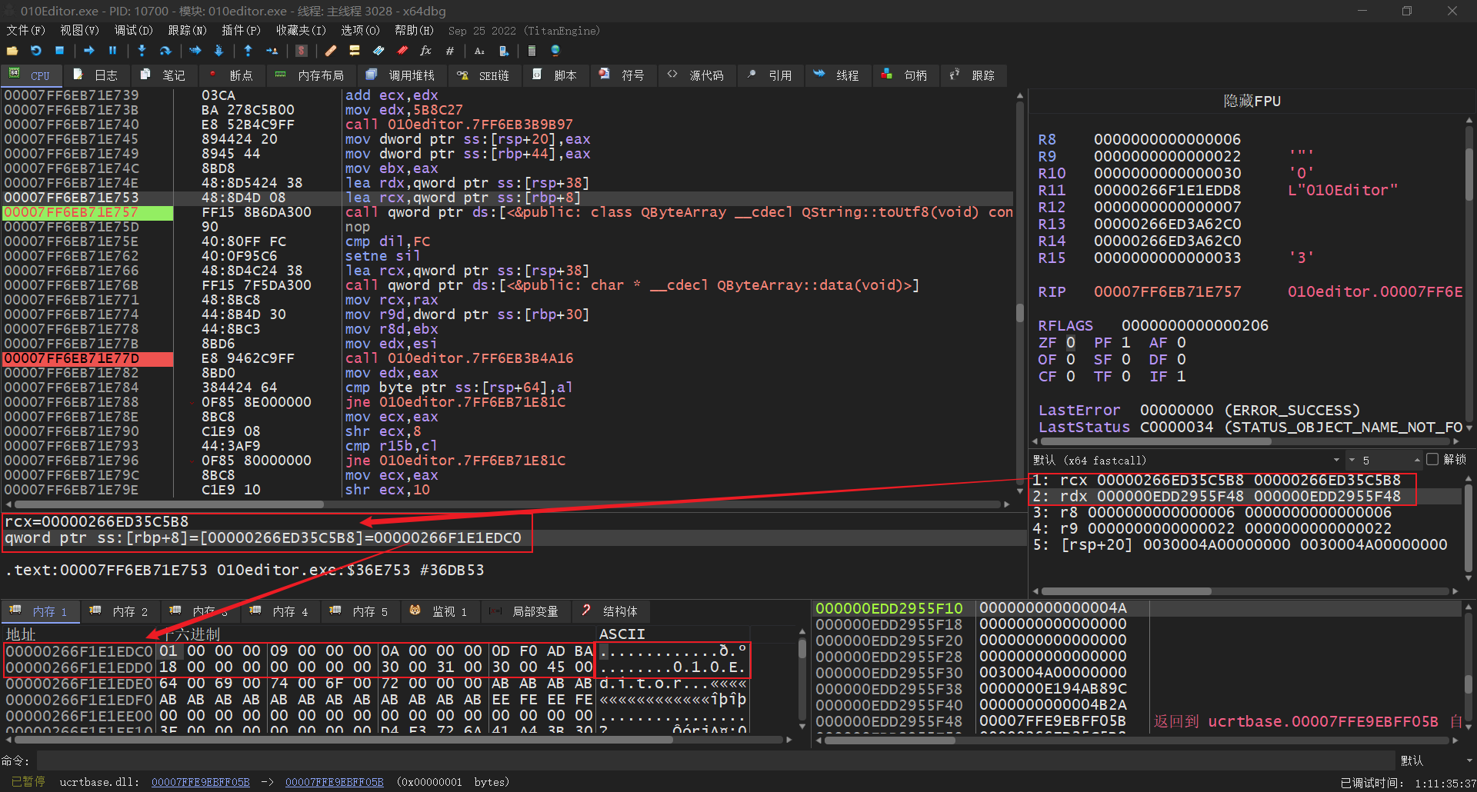Open the 插件 menu
The height and width of the screenshot is (792, 1477).
240,31
